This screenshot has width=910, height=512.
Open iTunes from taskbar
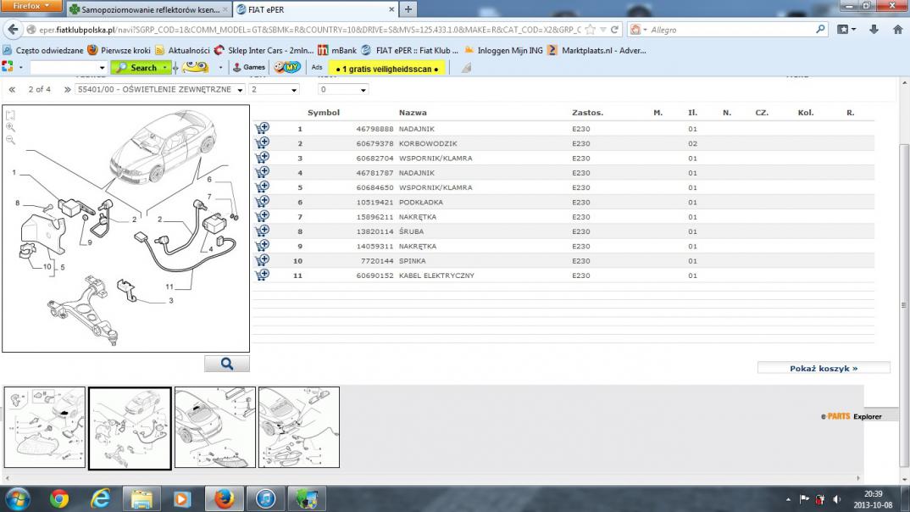click(265, 498)
